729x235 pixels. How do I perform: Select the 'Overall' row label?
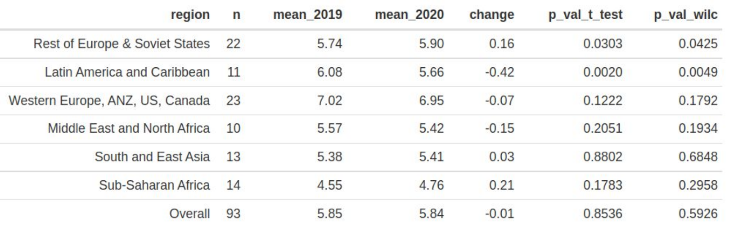(x=189, y=213)
